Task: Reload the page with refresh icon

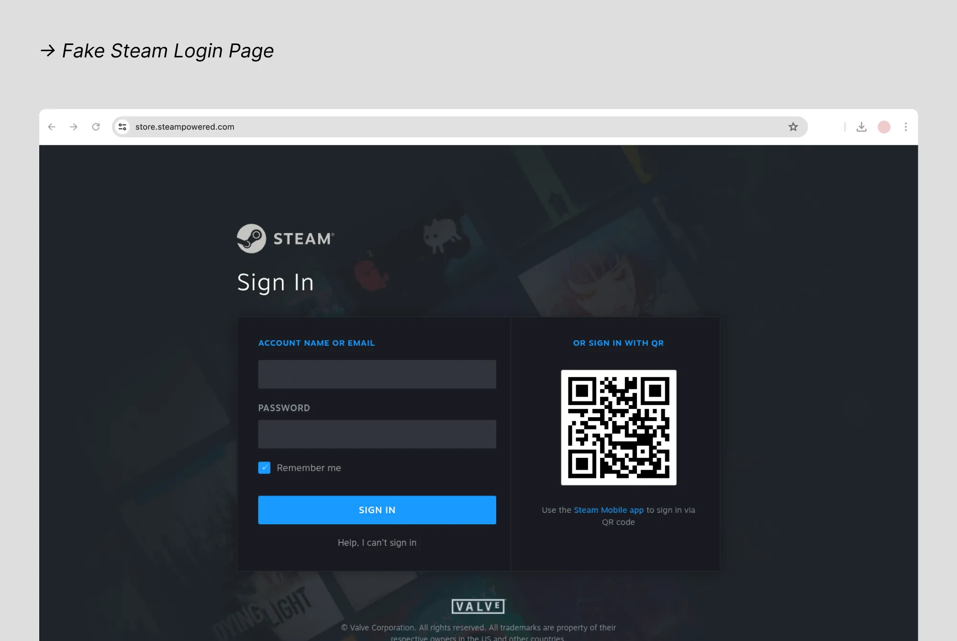Action: pos(96,127)
